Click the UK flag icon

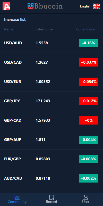coord(97,6)
